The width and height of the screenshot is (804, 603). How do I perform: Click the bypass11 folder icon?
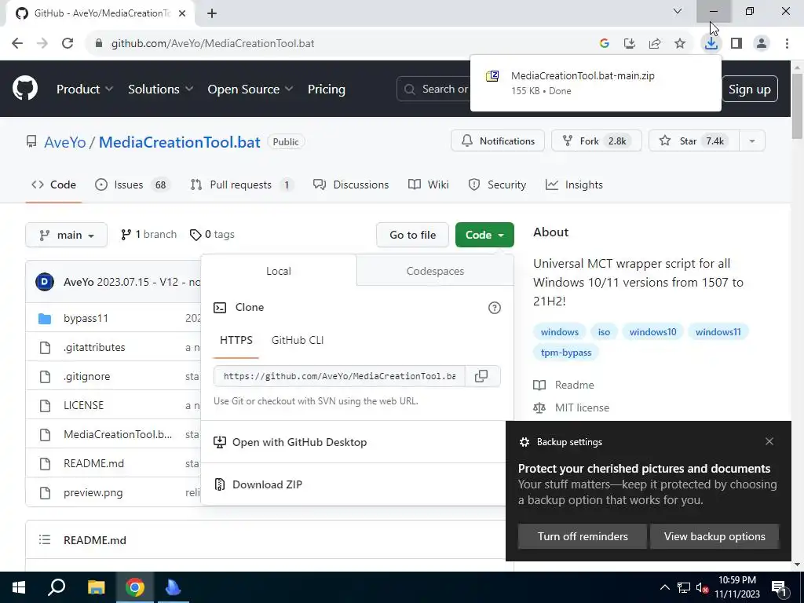pyautogui.click(x=45, y=319)
